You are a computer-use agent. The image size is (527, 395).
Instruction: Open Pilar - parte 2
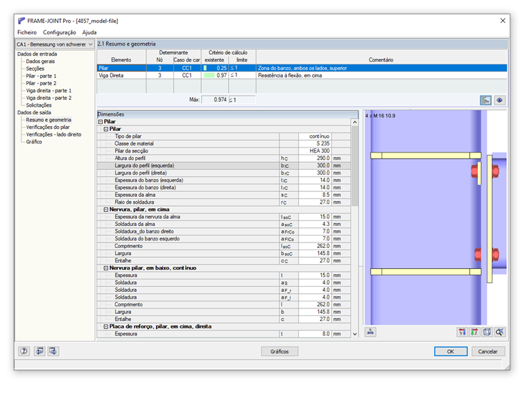click(41, 83)
